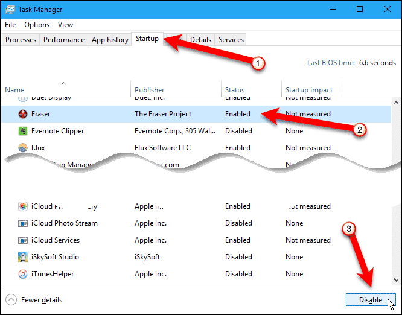The height and width of the screenshot is (315, 402).
Task: Sort by the Status column header
Action: coord(251,89)
